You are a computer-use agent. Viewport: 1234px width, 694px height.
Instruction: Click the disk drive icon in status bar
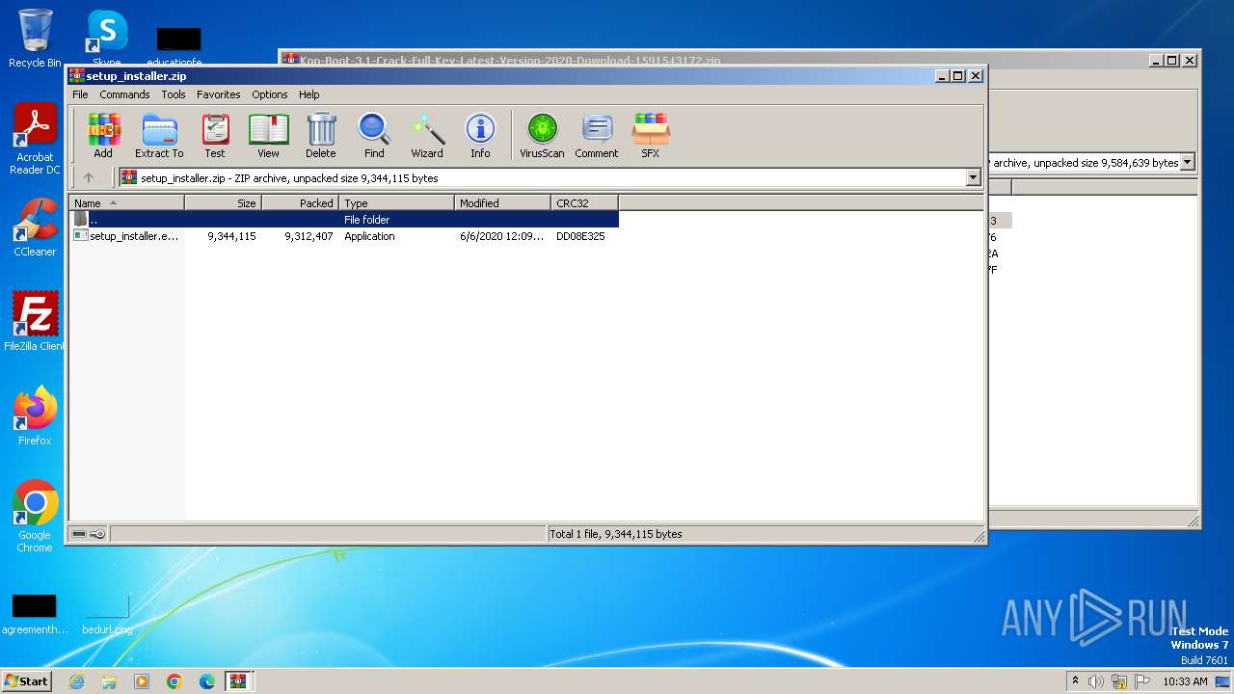[x=80, y=534]
